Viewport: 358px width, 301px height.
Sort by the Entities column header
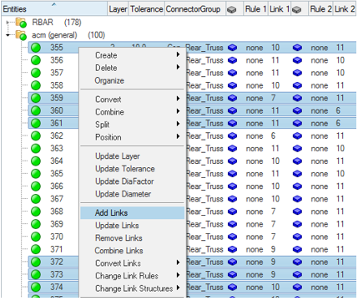[x=54, y=9]
